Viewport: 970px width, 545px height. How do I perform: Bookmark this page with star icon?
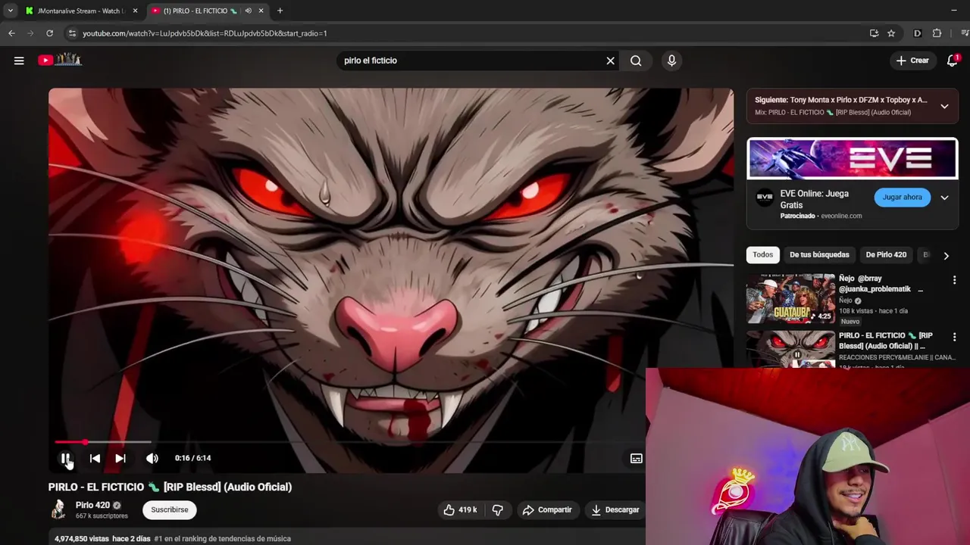(891, 33)
